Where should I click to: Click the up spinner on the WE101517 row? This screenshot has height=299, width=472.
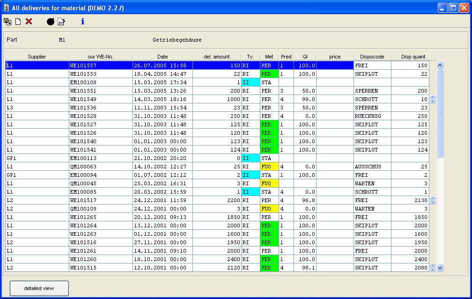click(x=433, y=198)
